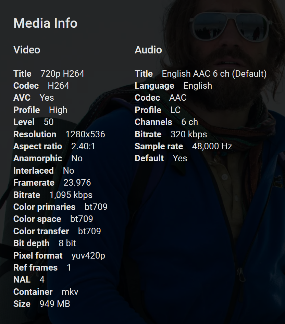The image size is (285, 324).
Task: Click the audio Language value English
Action: point(198,86)
